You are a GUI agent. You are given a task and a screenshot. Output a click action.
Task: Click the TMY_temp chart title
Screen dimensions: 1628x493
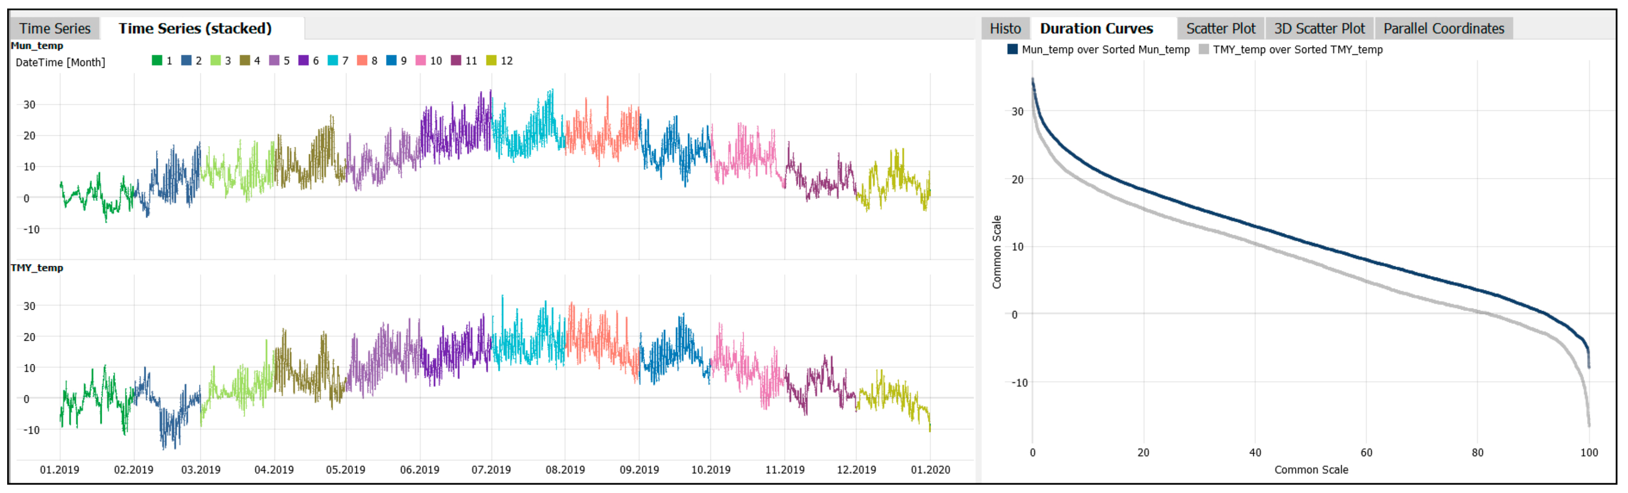37,268
